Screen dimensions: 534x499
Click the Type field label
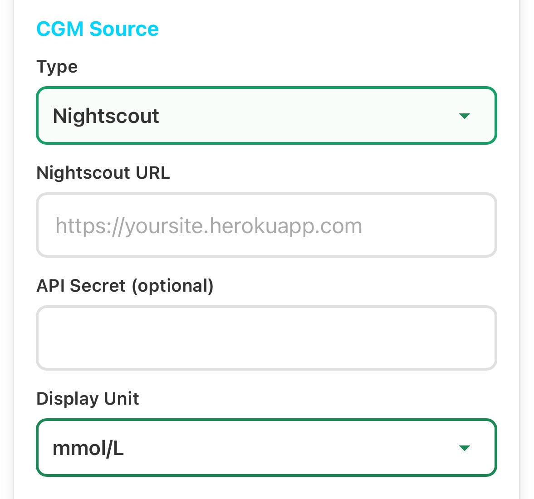pos(57,67)
